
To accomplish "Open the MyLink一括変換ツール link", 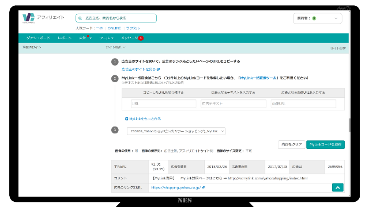I will click(x=258, y=78).
